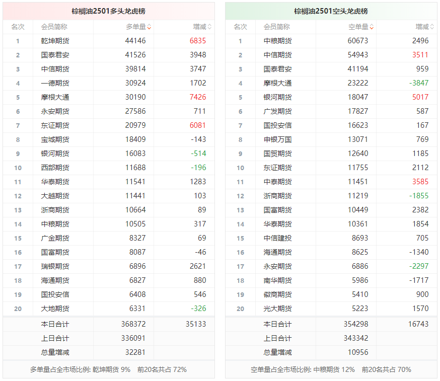This screenshot has width=440, height=381.
Task: Click long 总量增减 value 32281
Action: pyautogui.click(x=135, y=352)
